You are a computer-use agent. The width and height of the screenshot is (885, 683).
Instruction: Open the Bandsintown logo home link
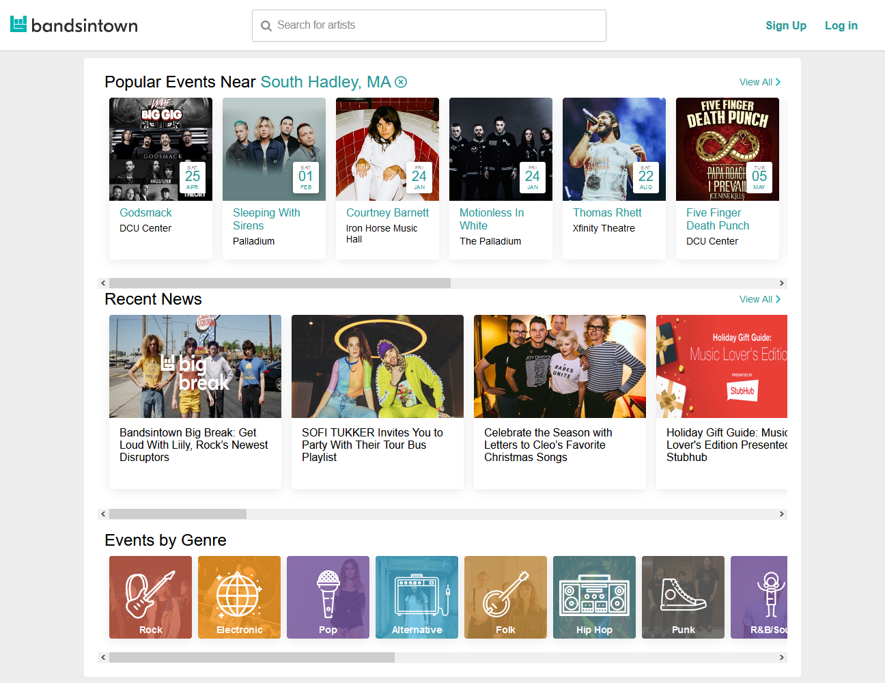click(74, 25)
